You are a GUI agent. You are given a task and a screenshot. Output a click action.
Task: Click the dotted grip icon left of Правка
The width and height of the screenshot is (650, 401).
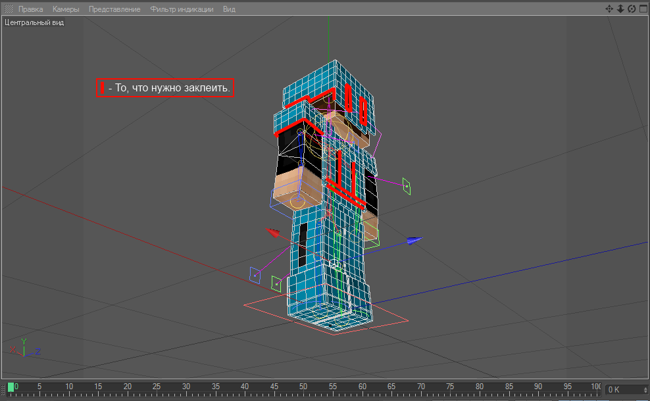[9, 9]
